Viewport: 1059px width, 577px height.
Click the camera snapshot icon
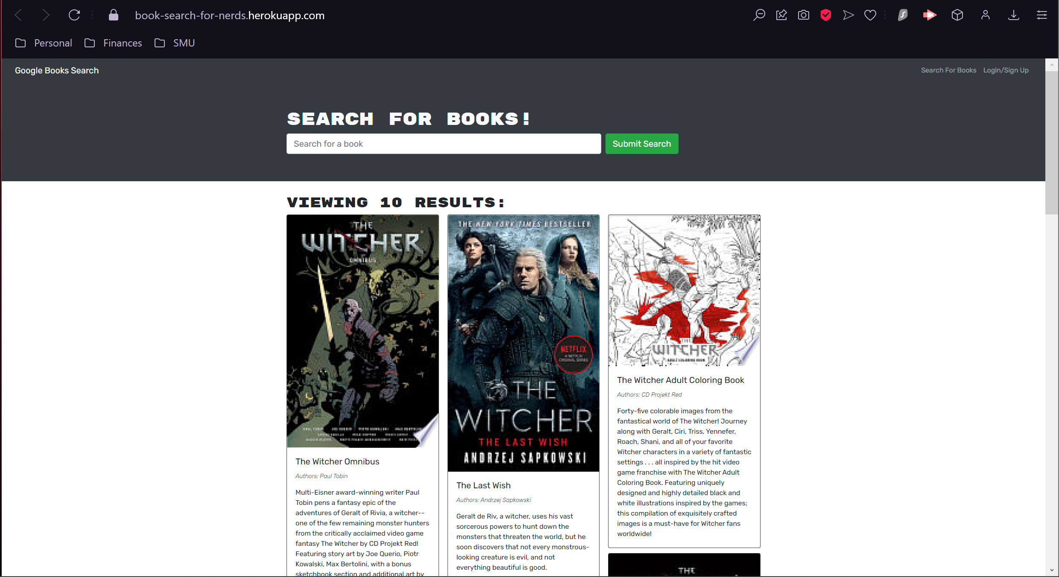click(804, 15)
